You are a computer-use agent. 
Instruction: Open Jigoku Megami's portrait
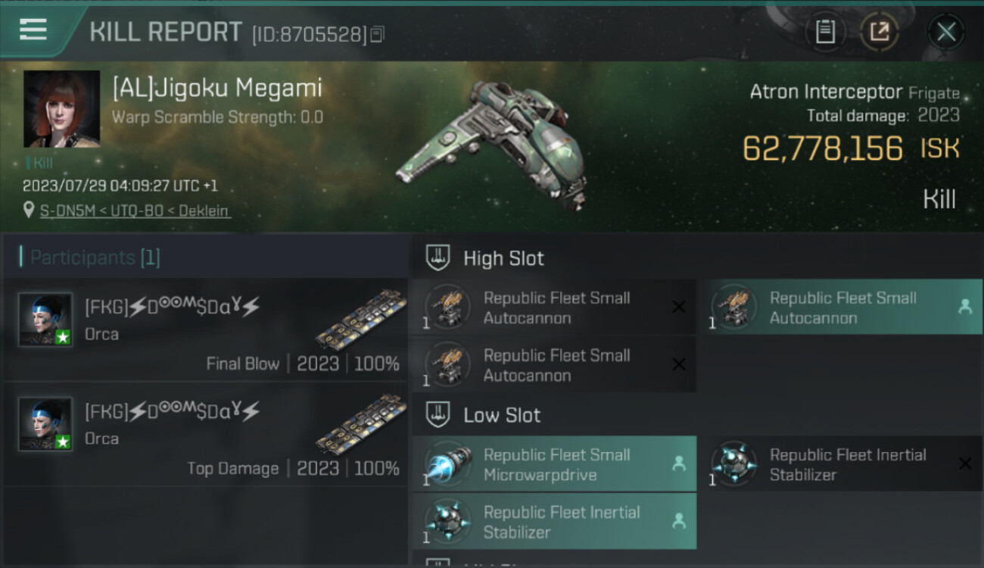point(61,109)
